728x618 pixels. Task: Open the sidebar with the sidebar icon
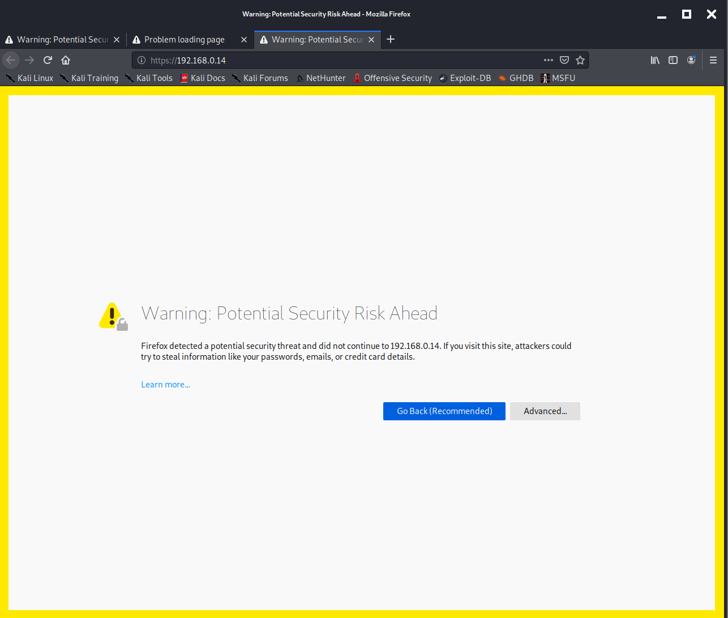pos(673,60)
